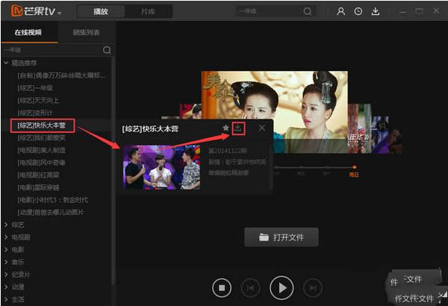Go to the previous video
448x306 pixels.
(250, 287)
